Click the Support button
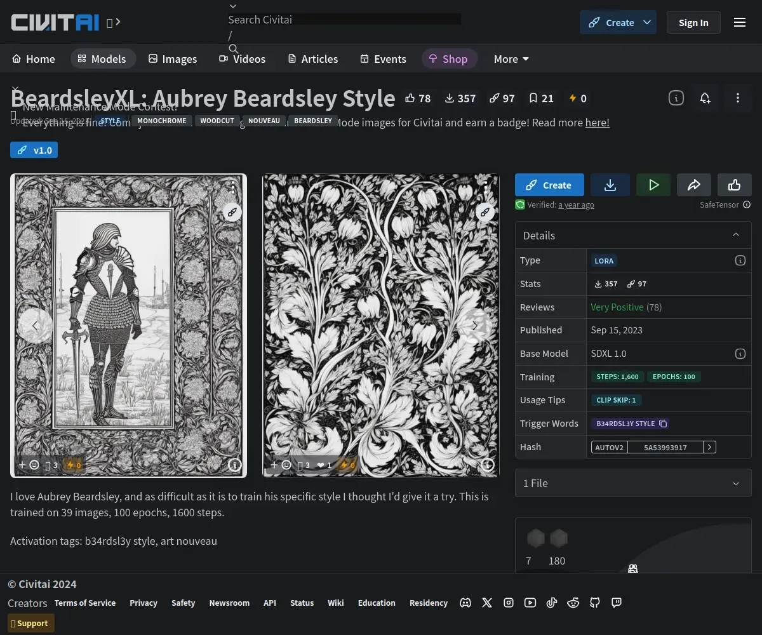This screenshot has width=762, height=635. click(x=31, y=623)
